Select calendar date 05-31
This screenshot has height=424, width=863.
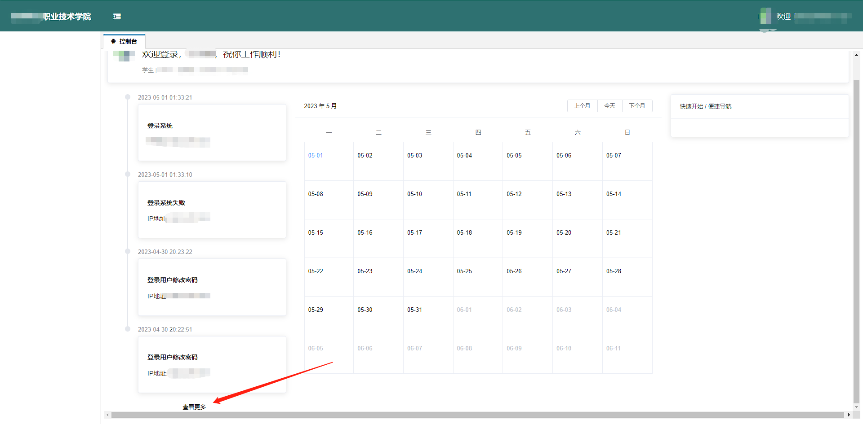[x=414, y=310]
